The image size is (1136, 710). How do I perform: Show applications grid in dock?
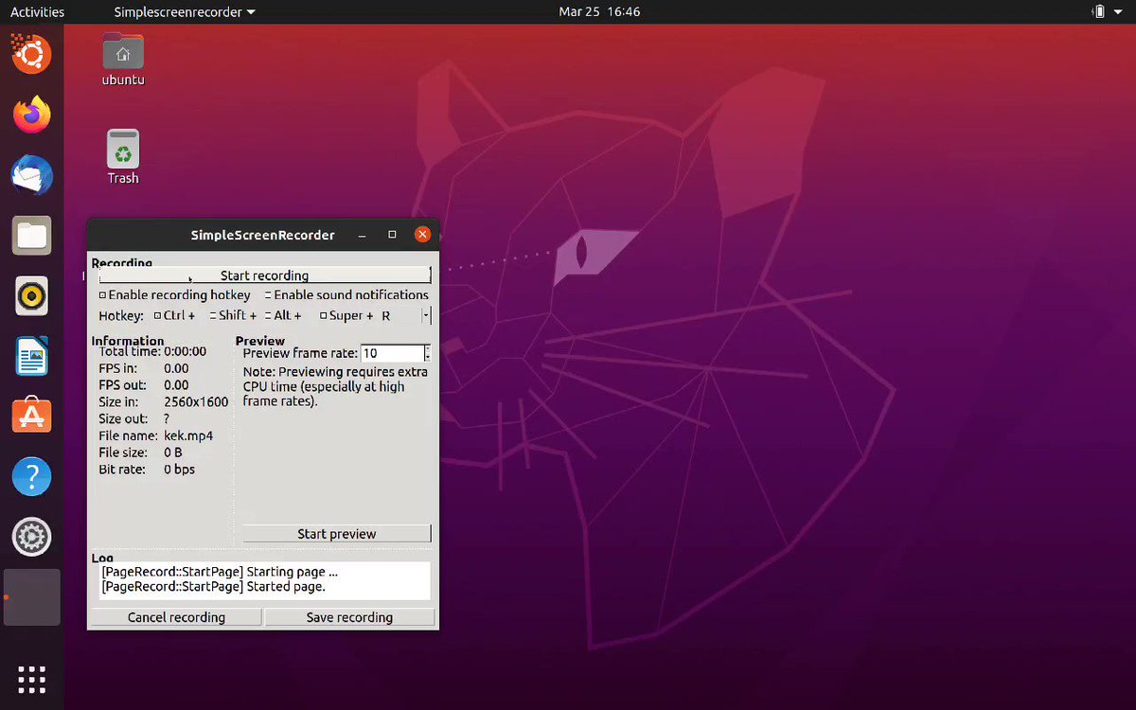[31, 678]
